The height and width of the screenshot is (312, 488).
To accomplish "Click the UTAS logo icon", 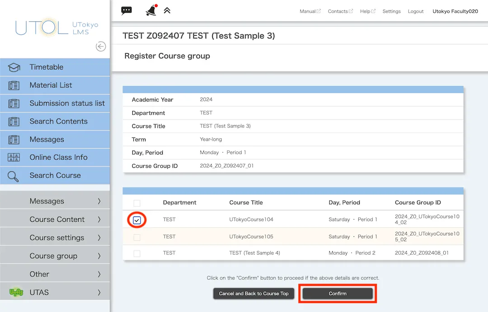I will (x=16, y=293).
